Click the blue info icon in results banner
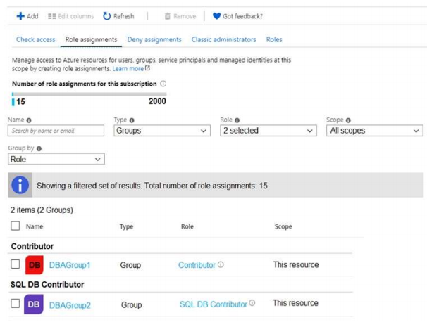This screenshot has height=334, width=439. (20, 185)
